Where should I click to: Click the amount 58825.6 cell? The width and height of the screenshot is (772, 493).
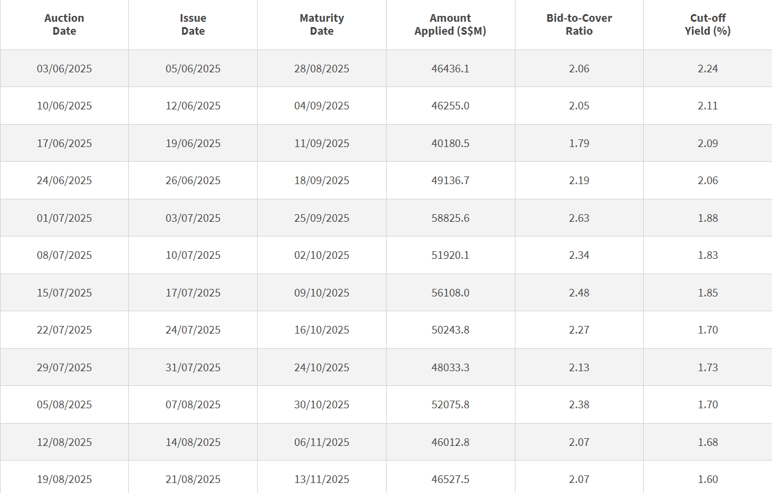coord(450,218)
